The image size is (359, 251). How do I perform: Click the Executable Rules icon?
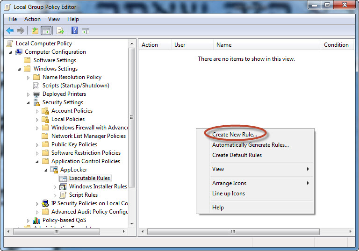click(x=63, y=179)
